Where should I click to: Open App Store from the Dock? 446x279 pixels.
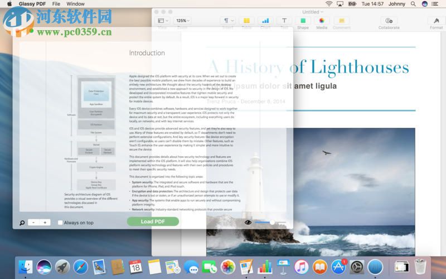(338, 267)
